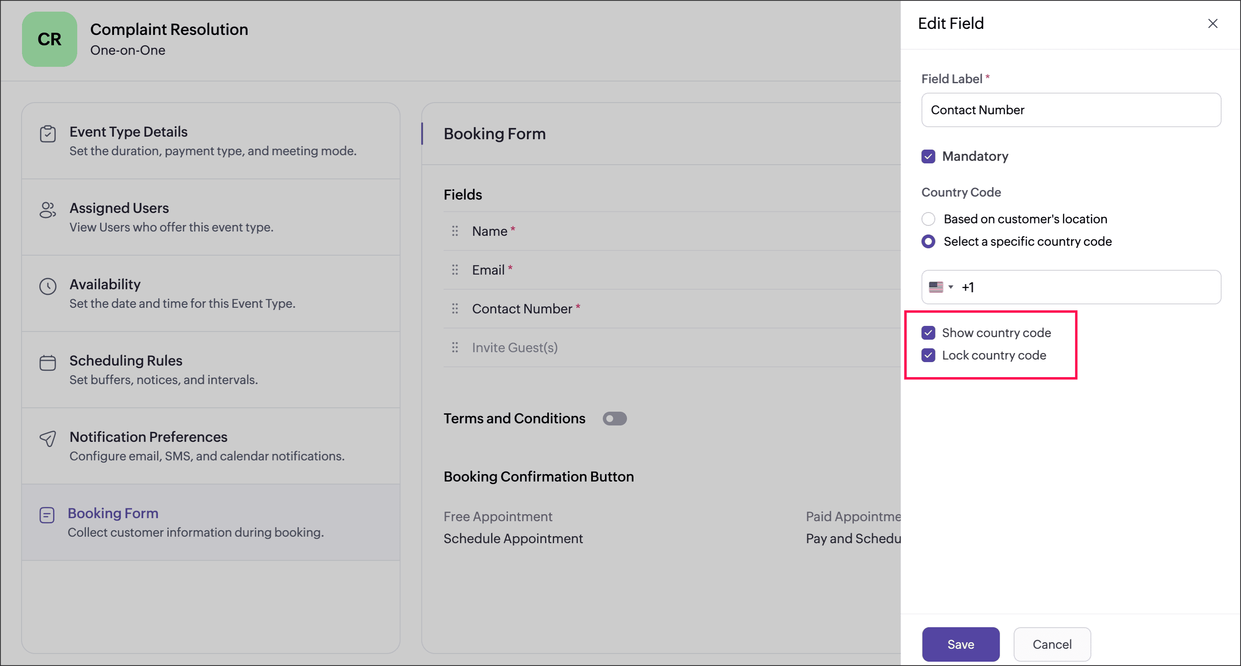Uncheck the Mandatory checkbox
Viewport: 1241px width, 666px height.
928,156
